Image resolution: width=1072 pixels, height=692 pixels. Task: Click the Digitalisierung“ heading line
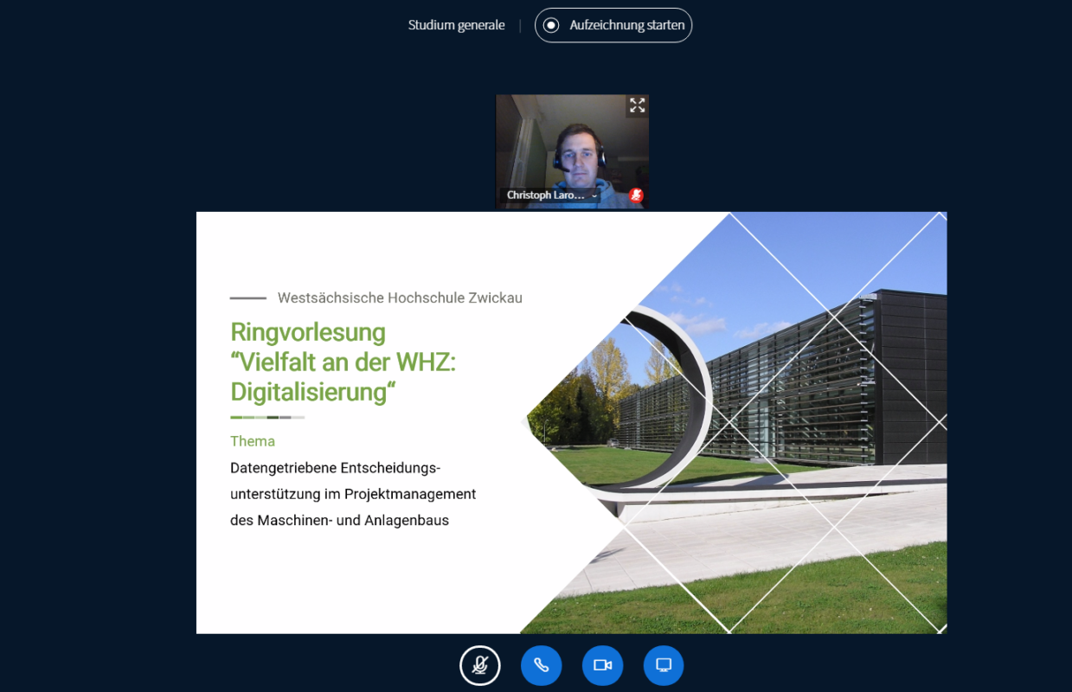312,392
